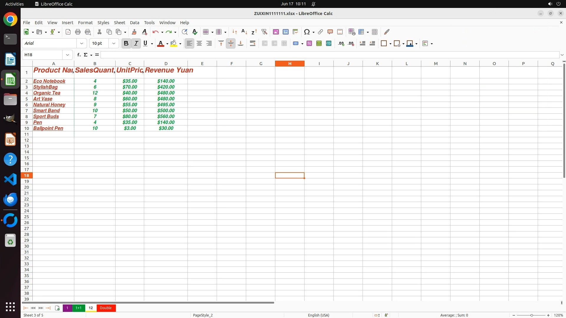Click the Wrap Text icon

tap(253, 44)
